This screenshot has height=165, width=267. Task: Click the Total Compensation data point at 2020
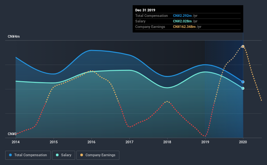click(x=243, y=82)
